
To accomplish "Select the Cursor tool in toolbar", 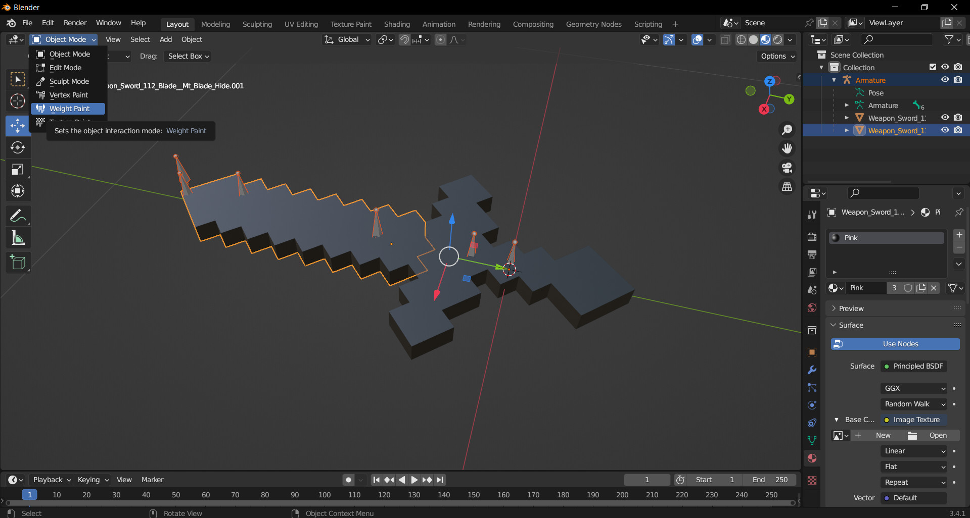I will 18,101.
